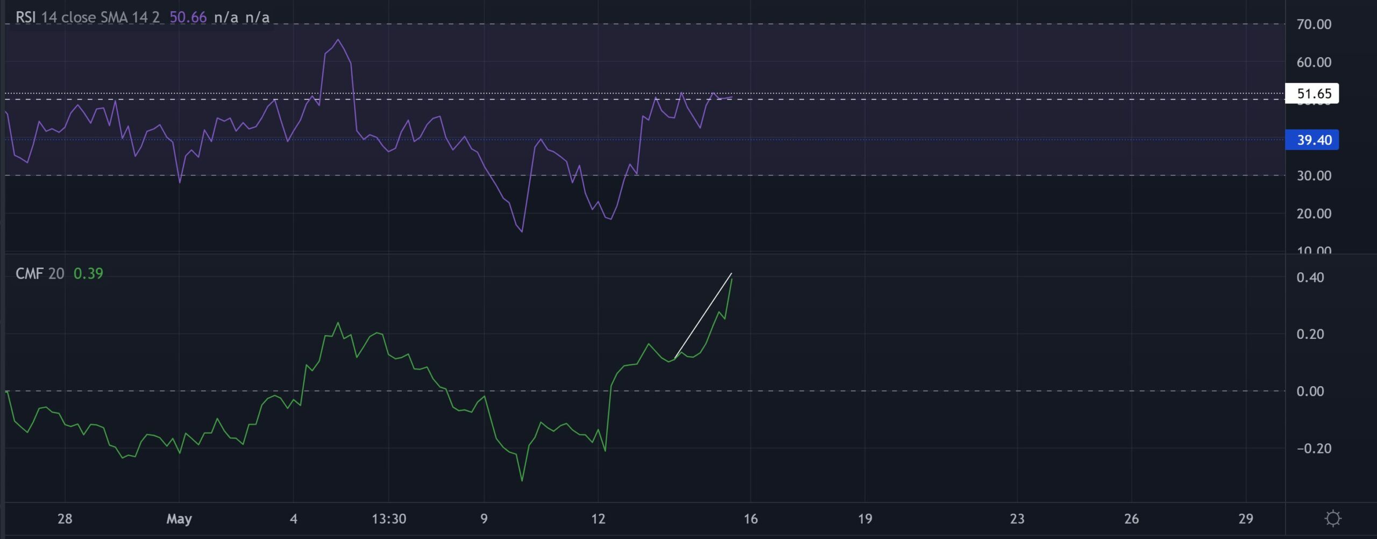The width and height of the screenshot is (1377, 539).
Task: Click the RSI indicator legend title
Action: 26,17
